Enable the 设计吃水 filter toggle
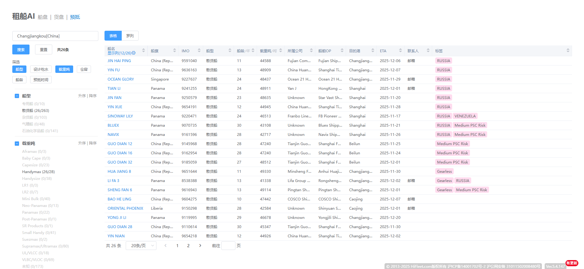 pyautogui.click(x=41, y=69)
